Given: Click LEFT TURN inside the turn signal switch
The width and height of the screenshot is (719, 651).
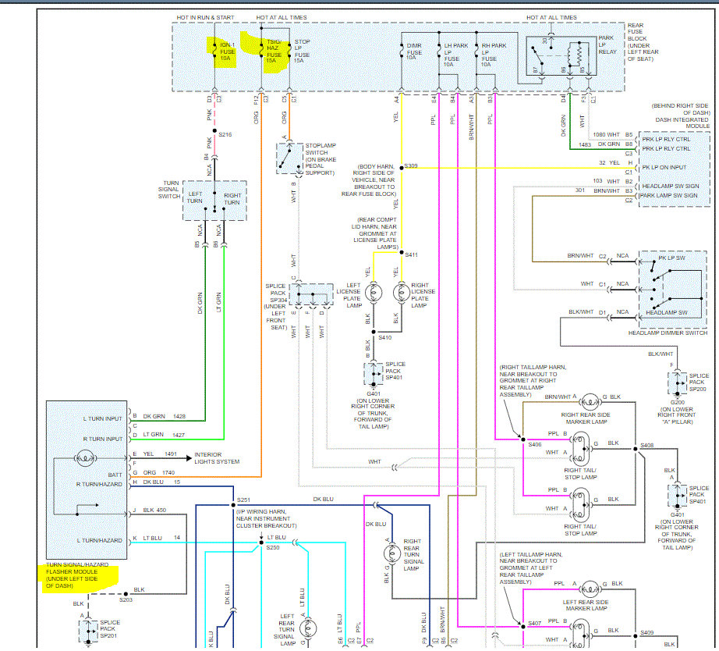Looking at the screenshot, I should pos(195,197).
